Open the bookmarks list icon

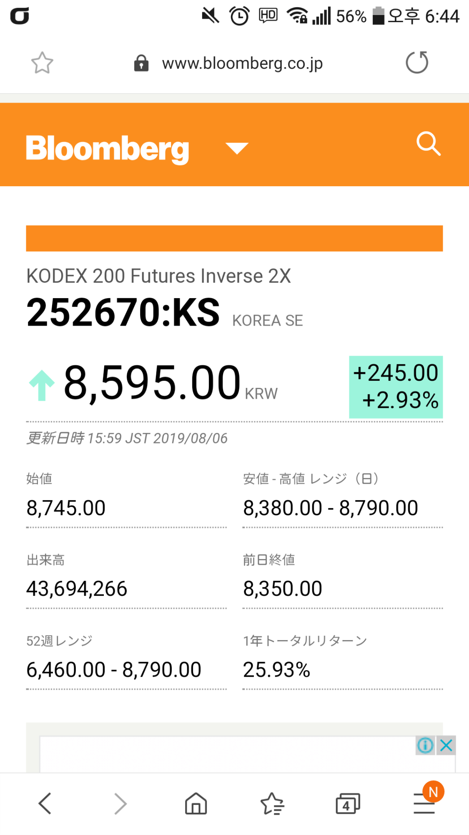(x=272, y=803)
